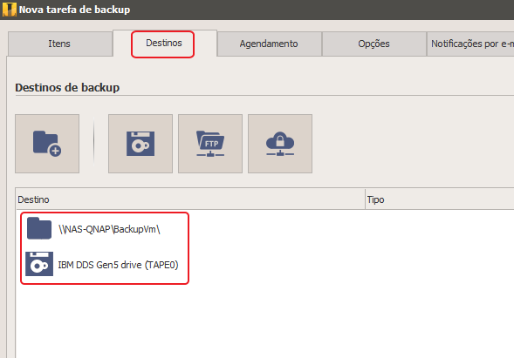Click the folder icon beside NAS-QNAP path
This screenshot has width=514, height=358.
(39, 228)
